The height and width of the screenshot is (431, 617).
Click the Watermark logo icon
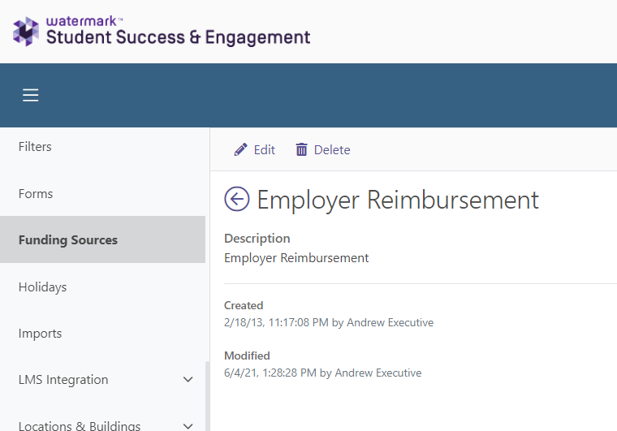26,32
